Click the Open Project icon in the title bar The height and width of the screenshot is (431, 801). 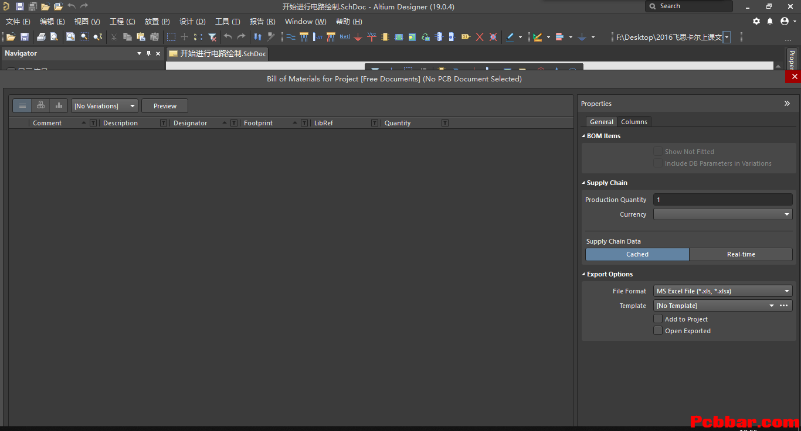(x=58, y=6)
